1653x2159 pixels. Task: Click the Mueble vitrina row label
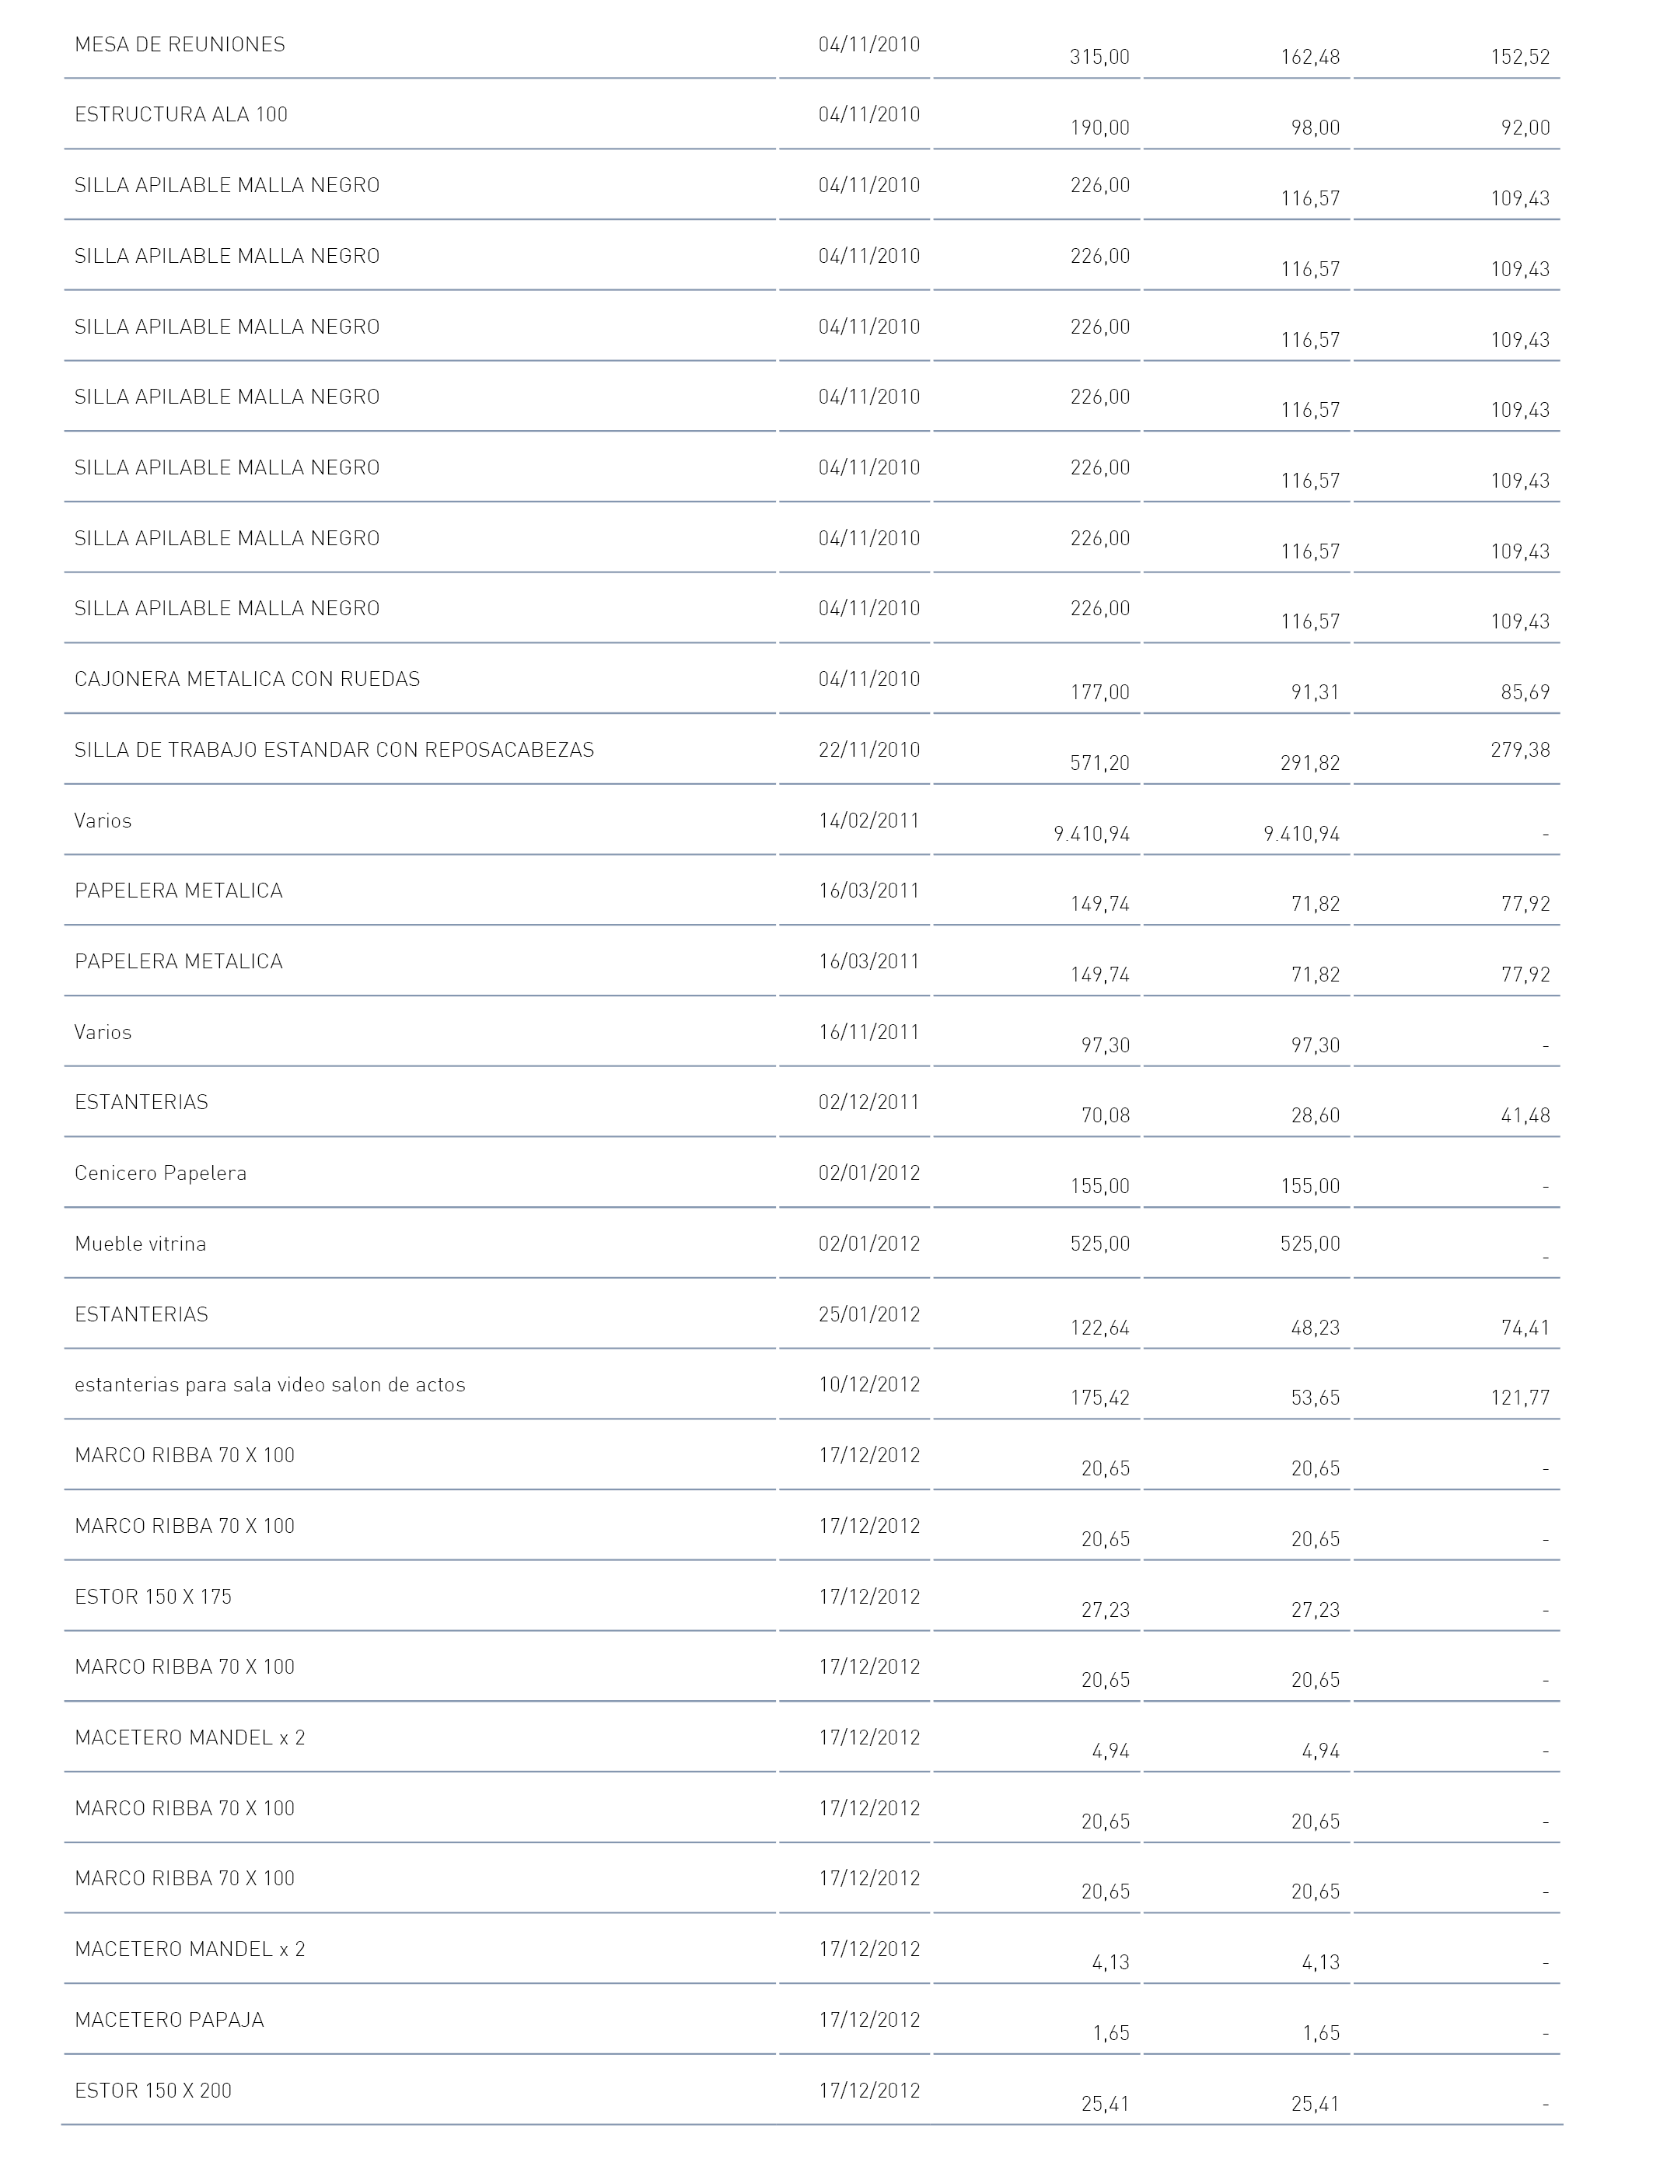coord(141,1244)
